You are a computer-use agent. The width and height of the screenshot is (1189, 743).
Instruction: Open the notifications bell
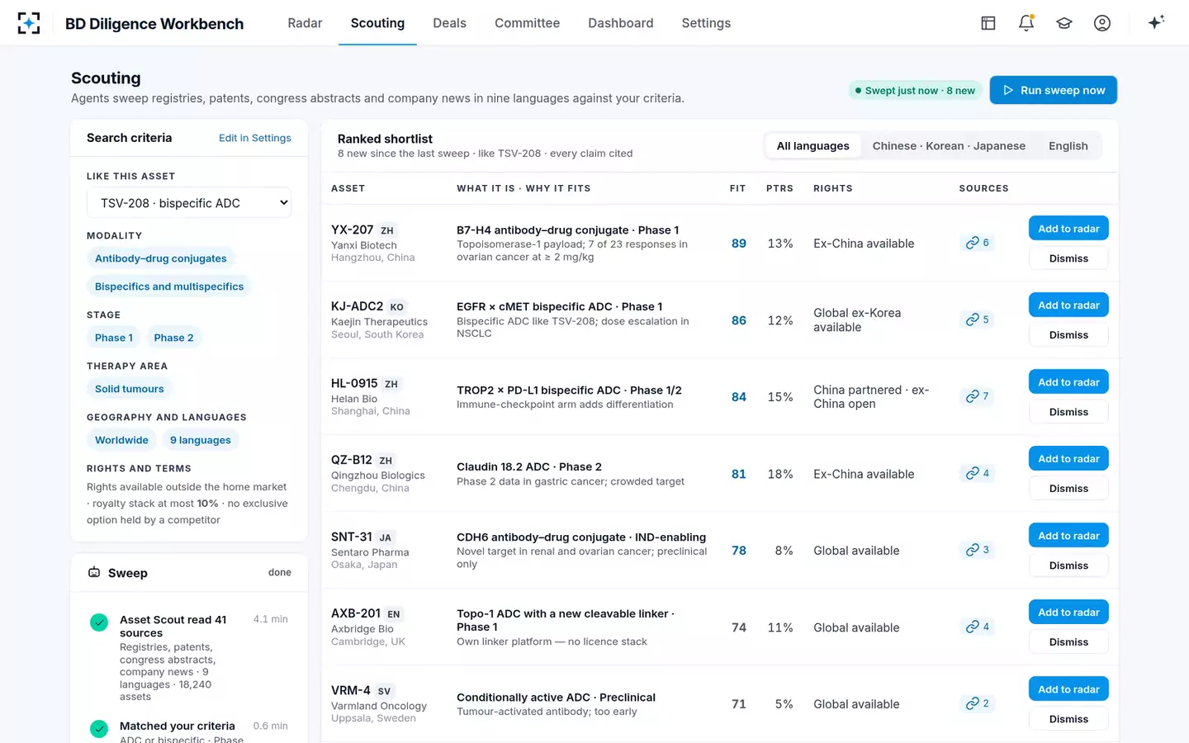coord(1026,23)
